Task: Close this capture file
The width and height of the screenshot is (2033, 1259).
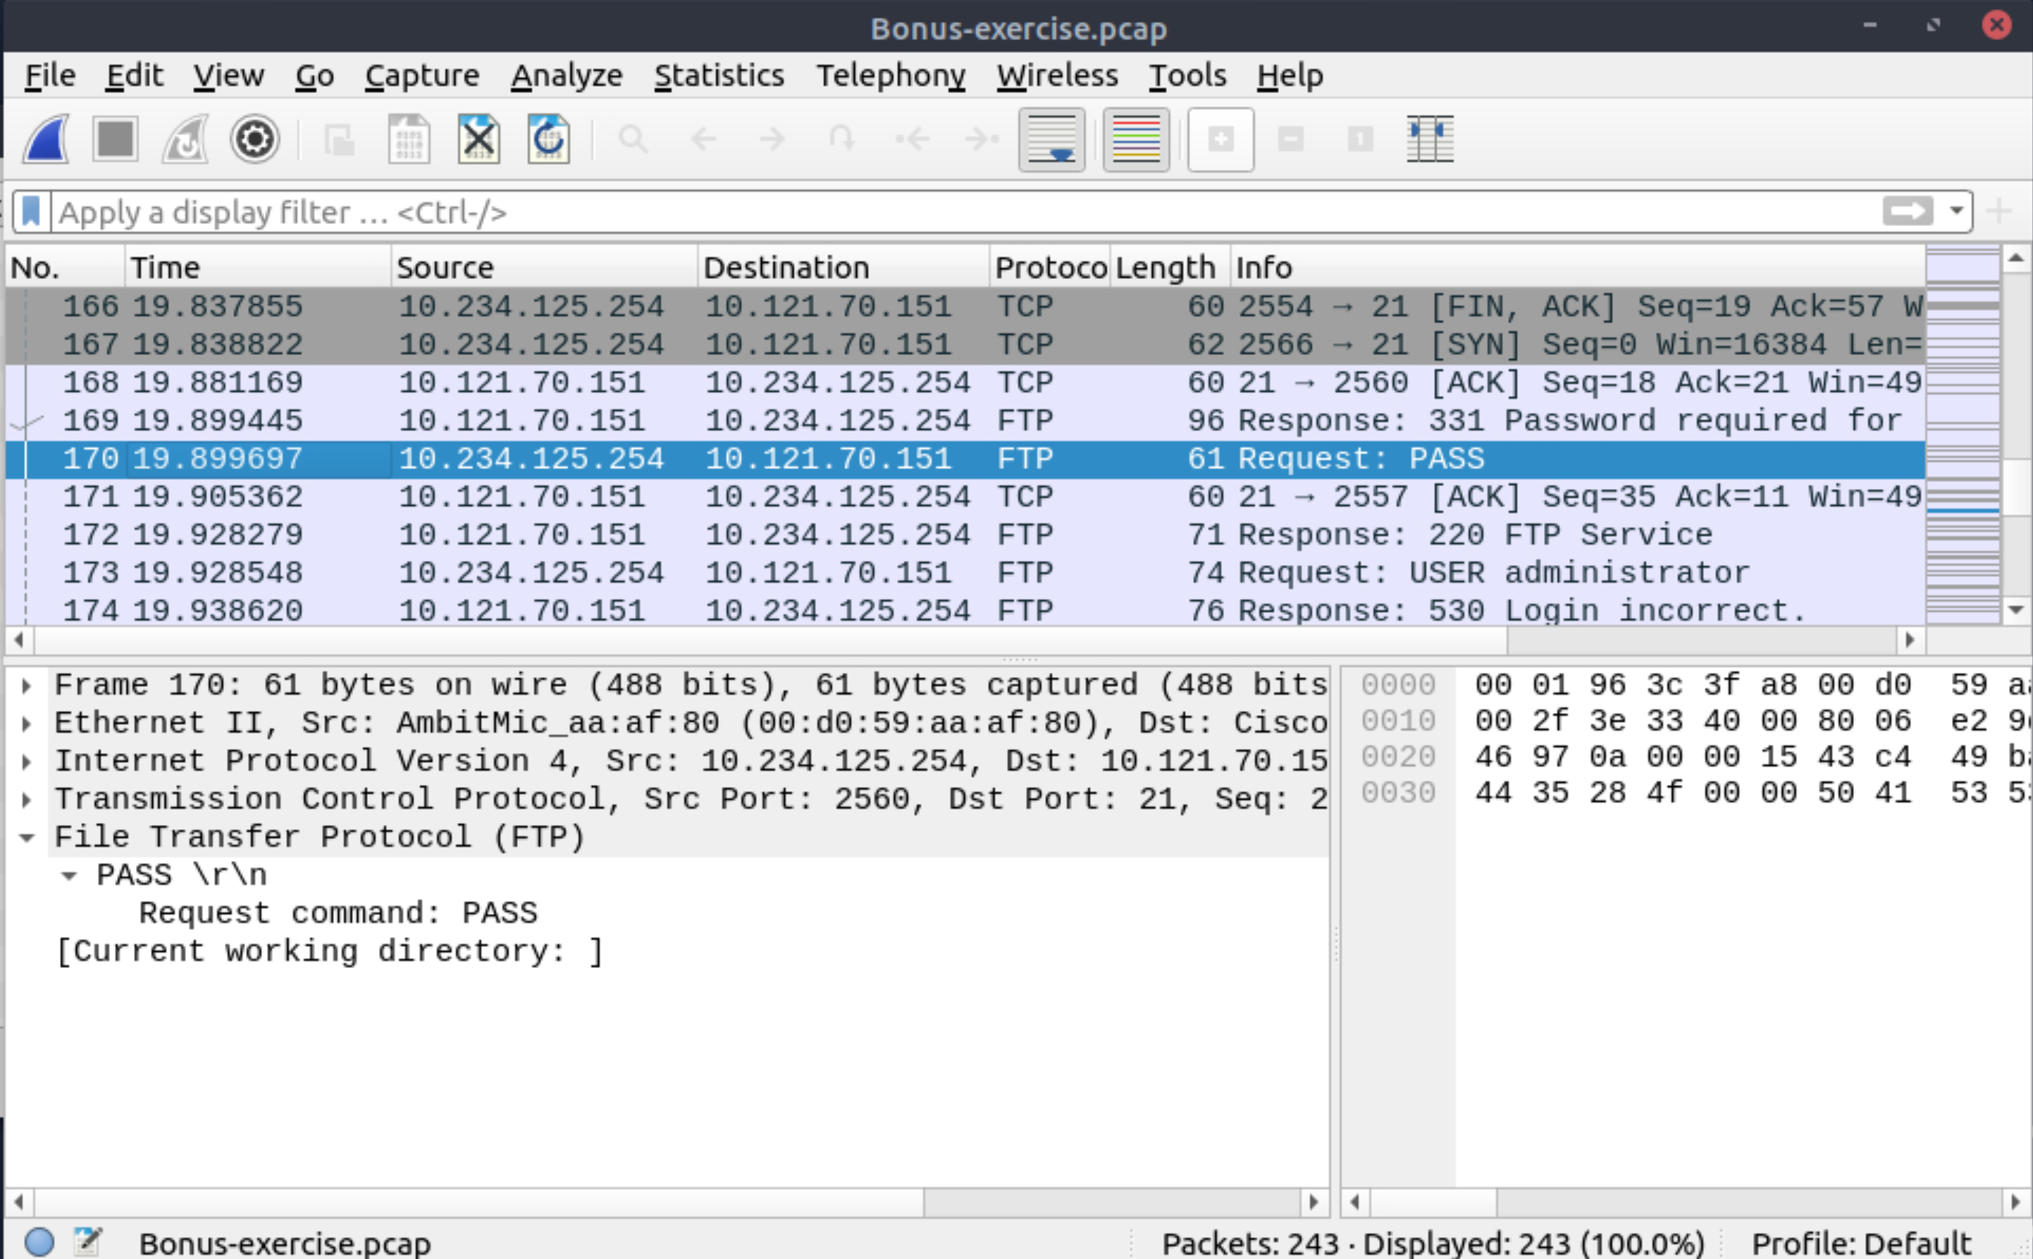Action: coord(479,139)
